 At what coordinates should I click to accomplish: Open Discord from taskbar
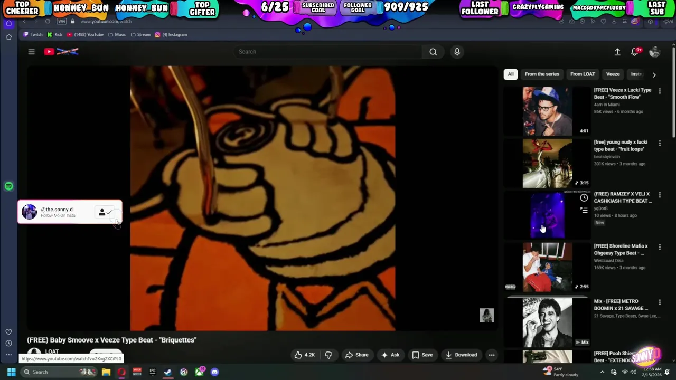tap(214, 372)
